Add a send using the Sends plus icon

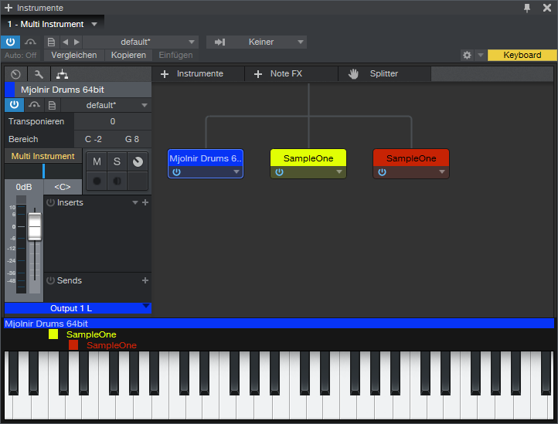pyautogui.click(x=145, y=280)
